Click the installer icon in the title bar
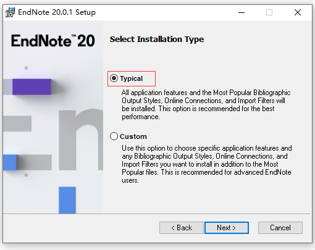Screen dimensions: 315x250 pos(10,12)
